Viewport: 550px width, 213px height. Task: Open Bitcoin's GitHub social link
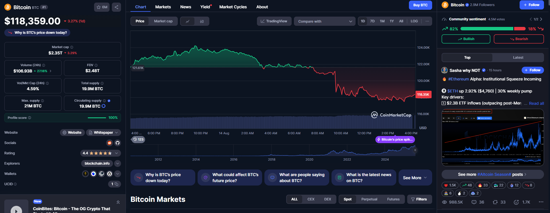(118, 143)
